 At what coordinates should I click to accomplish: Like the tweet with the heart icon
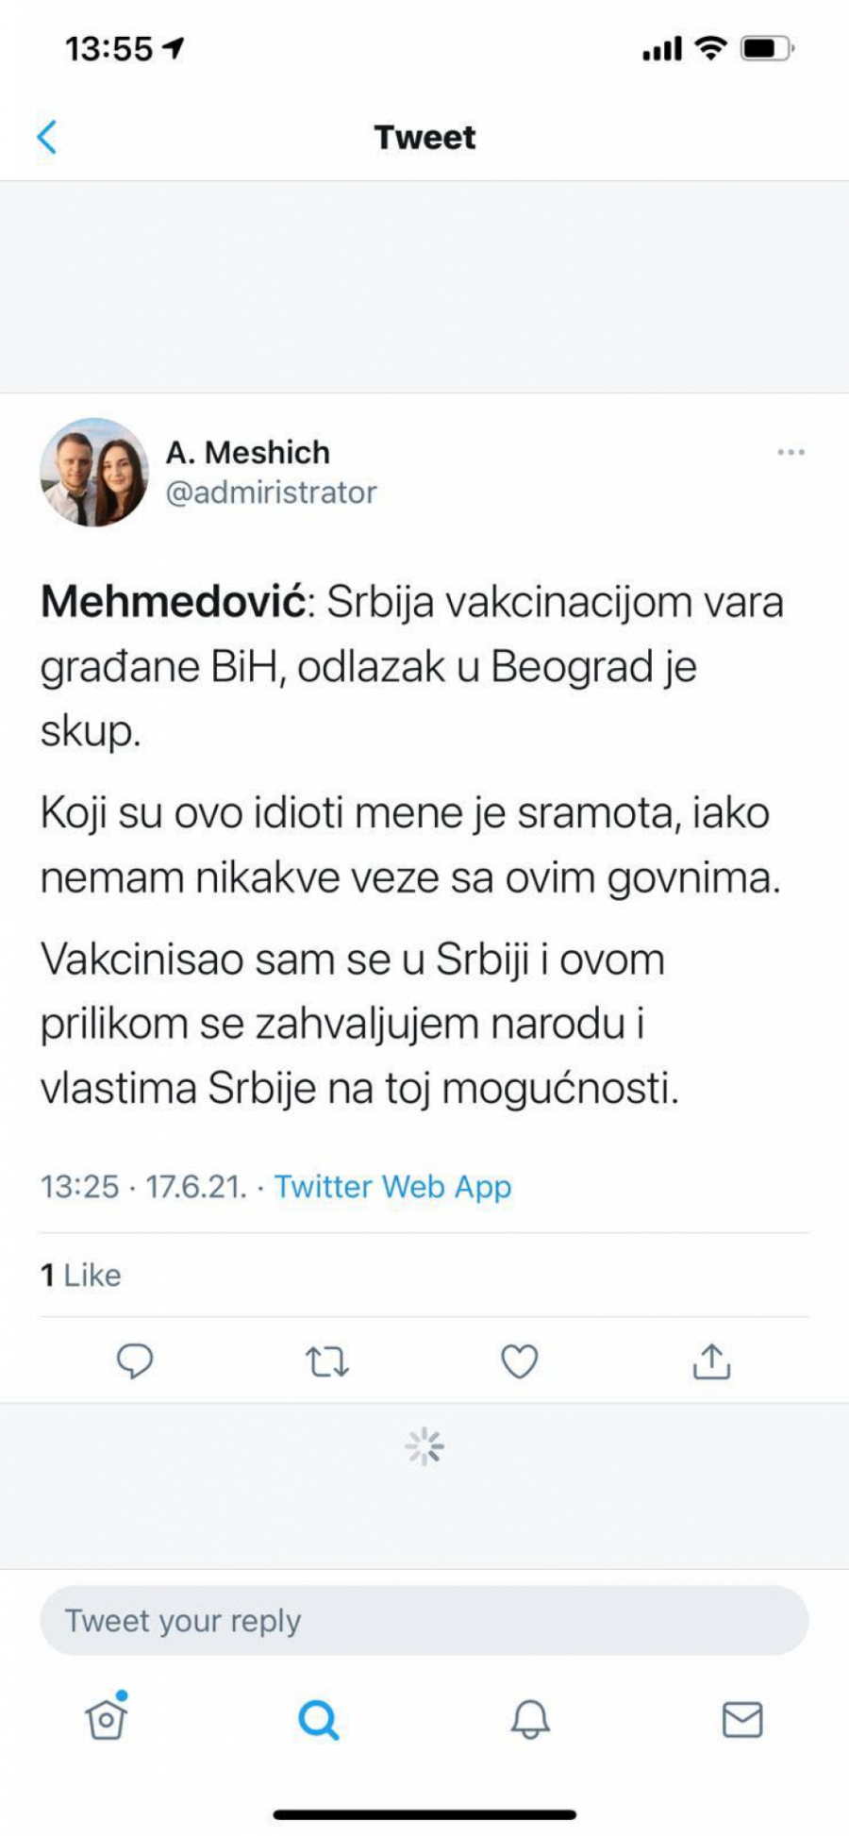tap(519, 1361)
